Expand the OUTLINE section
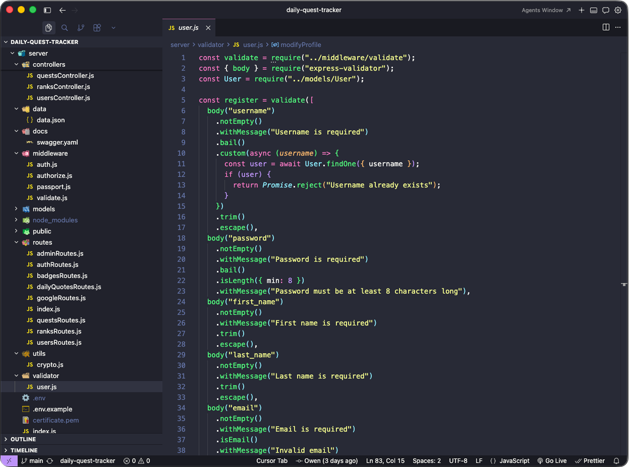 (x=23, y=439)
